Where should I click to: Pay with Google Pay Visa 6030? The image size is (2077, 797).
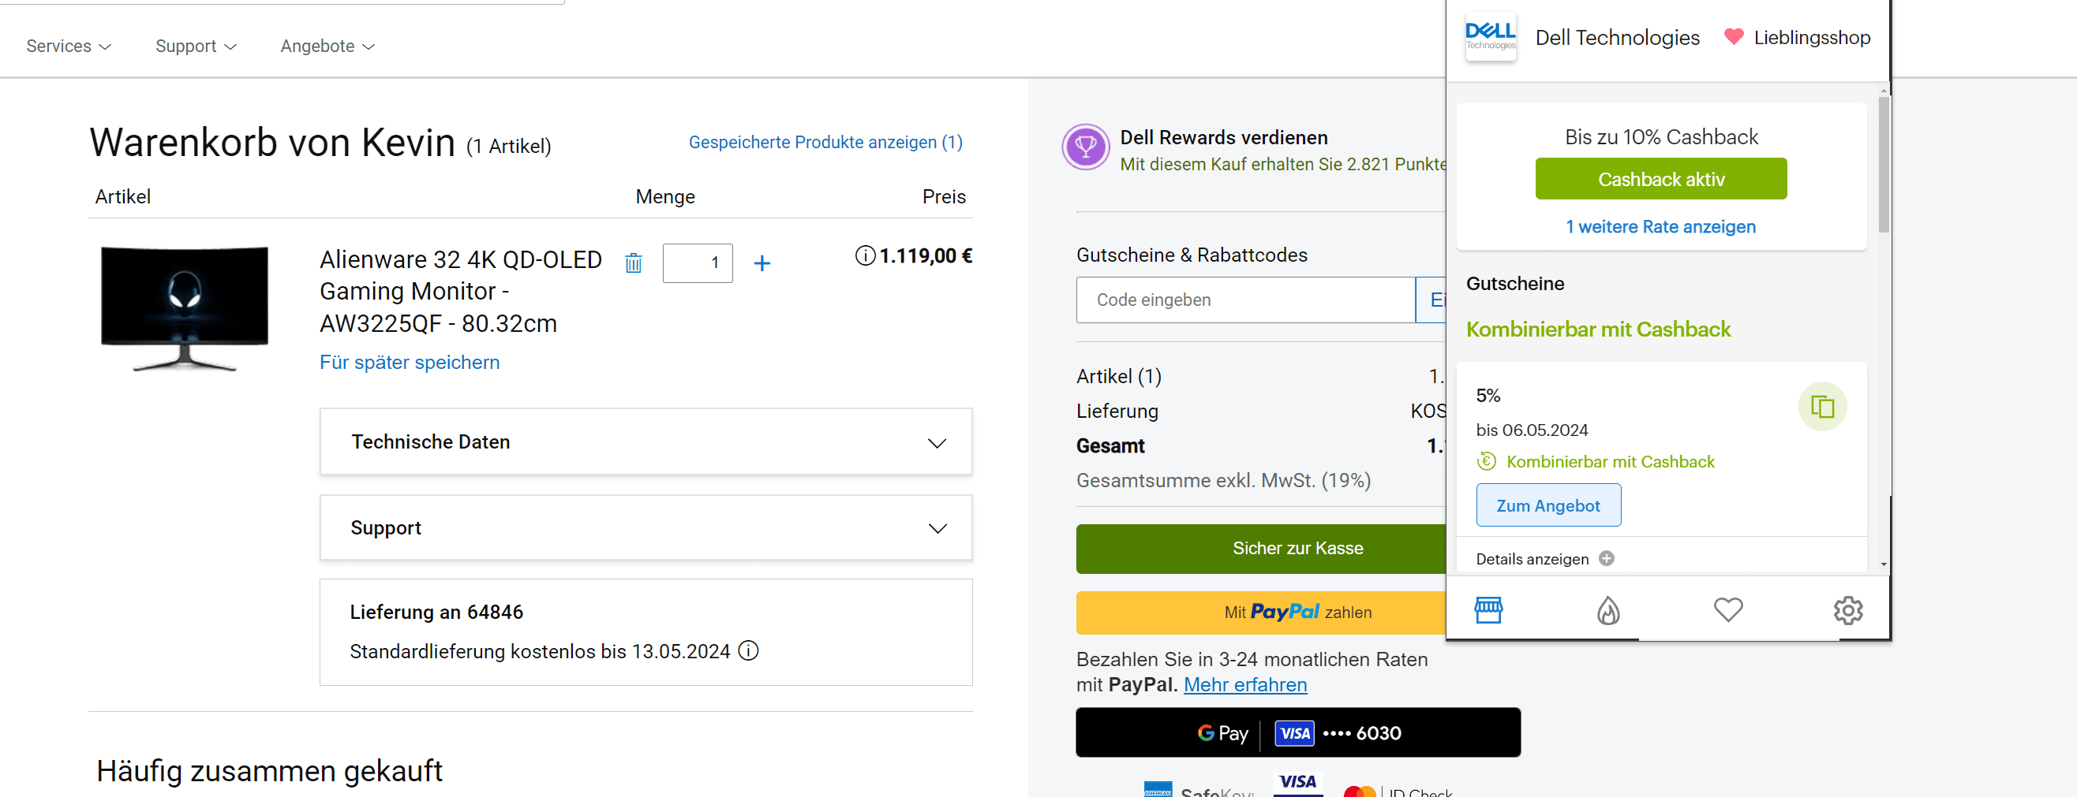pos(1298,732)
